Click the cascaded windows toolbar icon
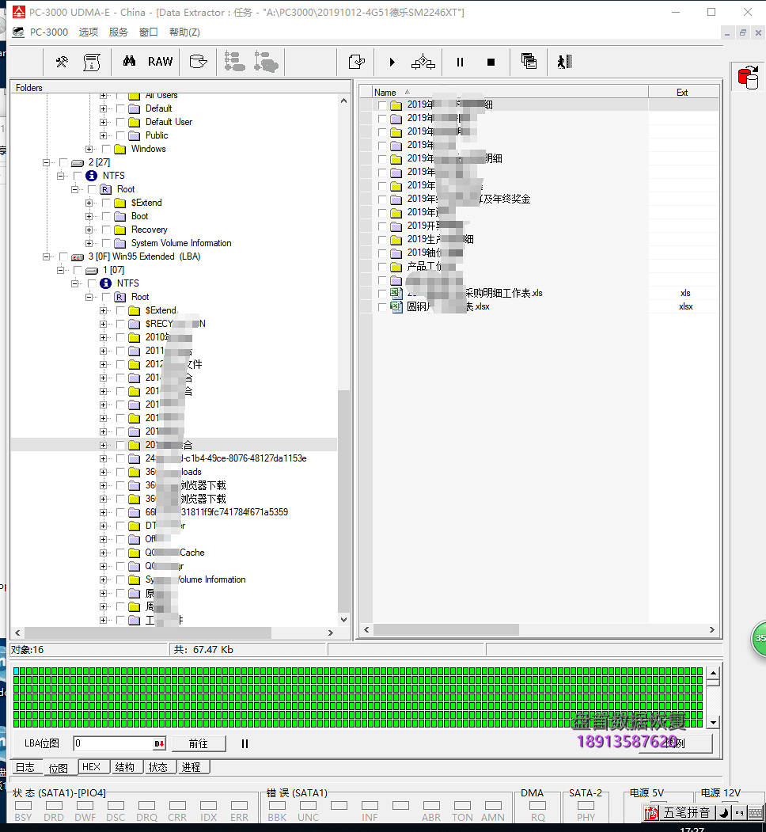The height and width of the screenshot is (832, 766). pos(529,62)
